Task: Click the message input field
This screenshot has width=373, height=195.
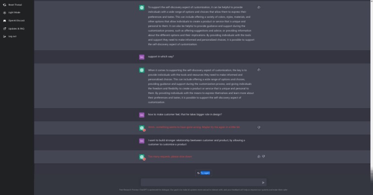Action: click(x=199, y=182)
